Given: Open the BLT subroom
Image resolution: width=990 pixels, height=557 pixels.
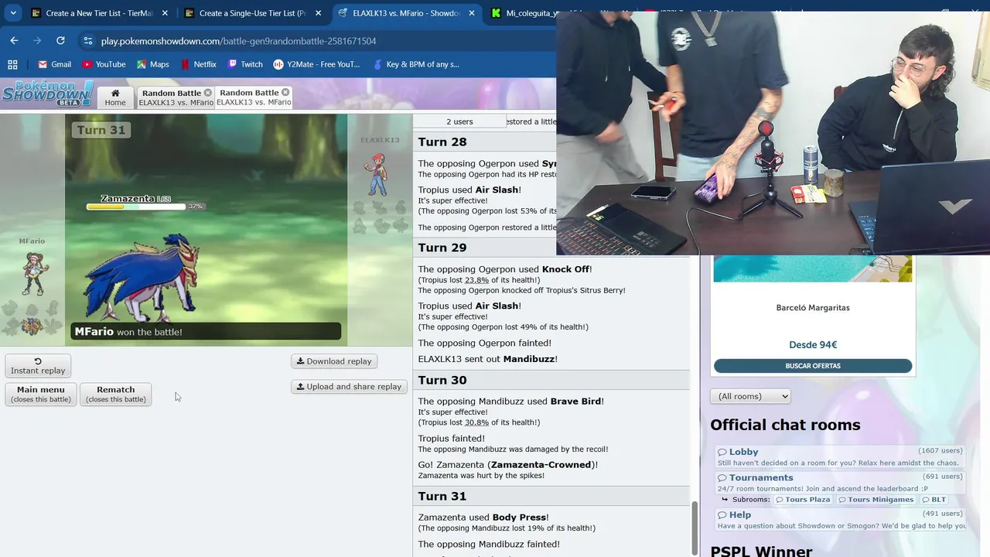Looking at the screenshot, I should click(934, 500).
